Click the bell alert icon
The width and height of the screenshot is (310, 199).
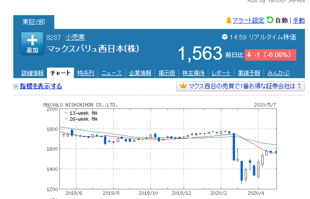point(229,20)
